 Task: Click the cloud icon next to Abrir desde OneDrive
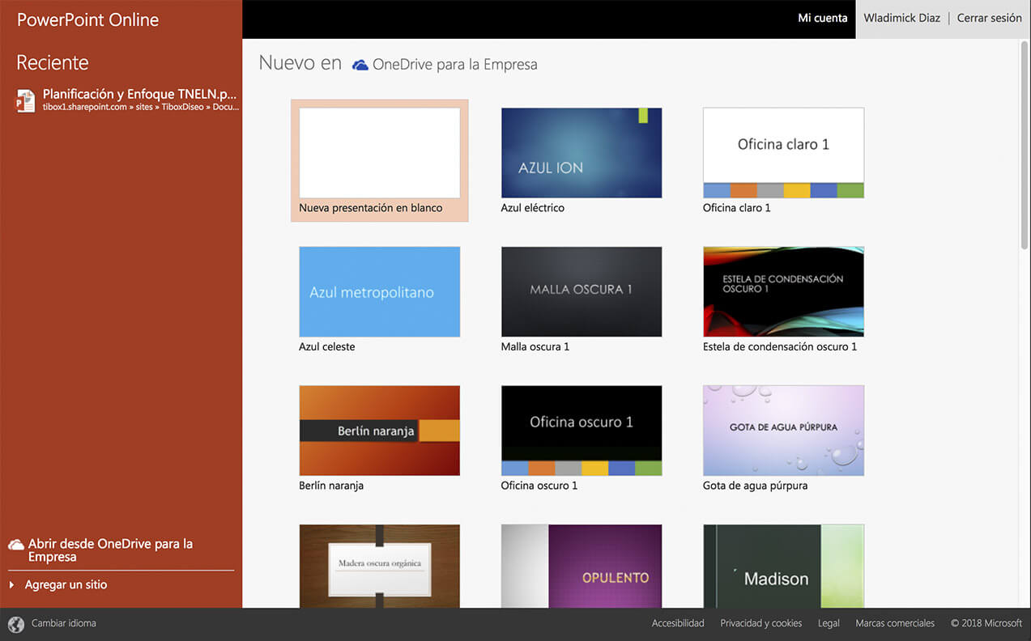coord(16,545)
